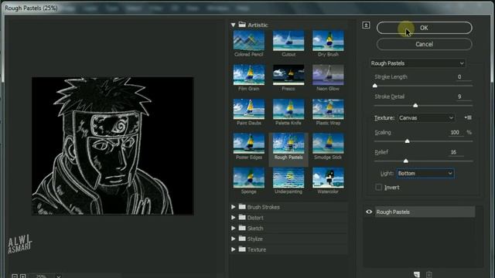Collapse the filter gallery panel toggle icon
The height and width of the screenshot is (278, 495).
coord(366,25)
